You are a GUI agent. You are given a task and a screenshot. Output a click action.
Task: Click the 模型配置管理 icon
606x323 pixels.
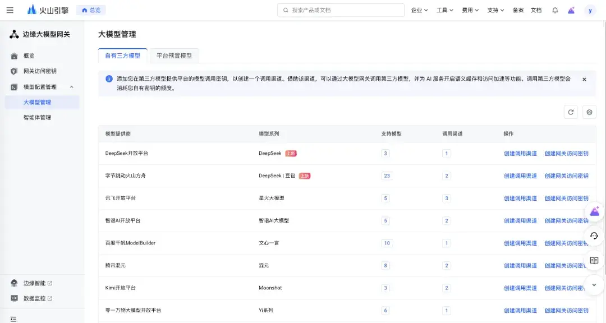point(14,87)
